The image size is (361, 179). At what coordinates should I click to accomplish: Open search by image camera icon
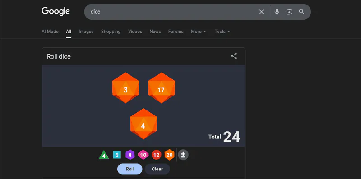coord(289,12)
